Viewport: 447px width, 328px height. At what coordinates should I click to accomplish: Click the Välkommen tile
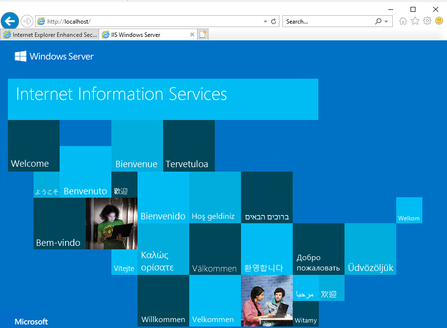(x=215, y=249)
